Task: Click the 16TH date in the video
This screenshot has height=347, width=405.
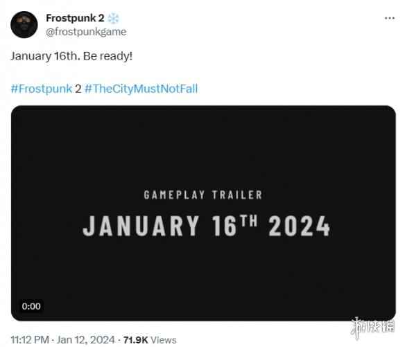Action: click(234, 226)
